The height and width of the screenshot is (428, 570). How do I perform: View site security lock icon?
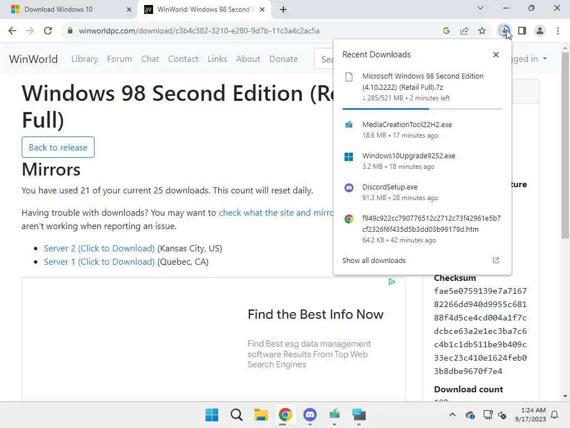click(70, 31)
